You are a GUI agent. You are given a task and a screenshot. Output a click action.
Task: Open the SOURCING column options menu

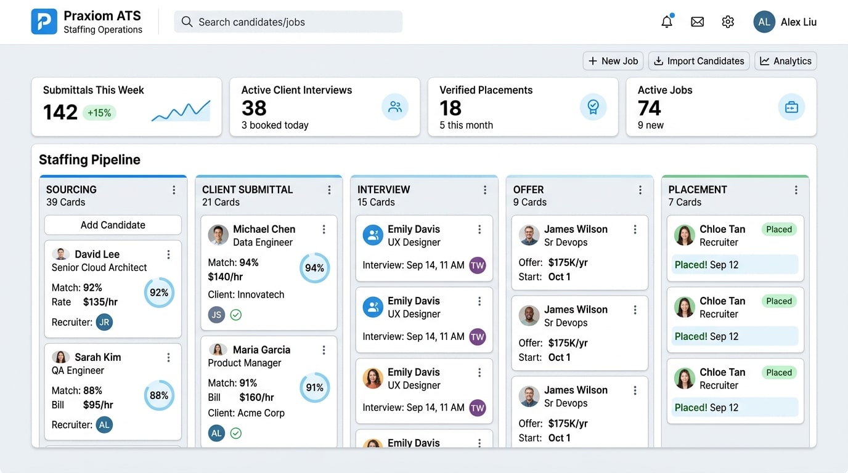[x=174, y=190]
